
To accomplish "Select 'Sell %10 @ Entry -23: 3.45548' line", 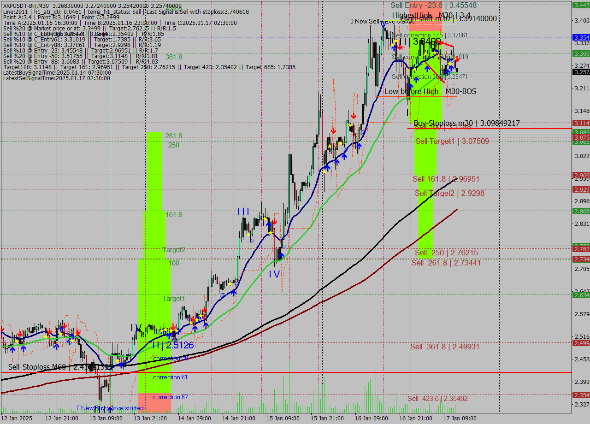I will point(80,50).
